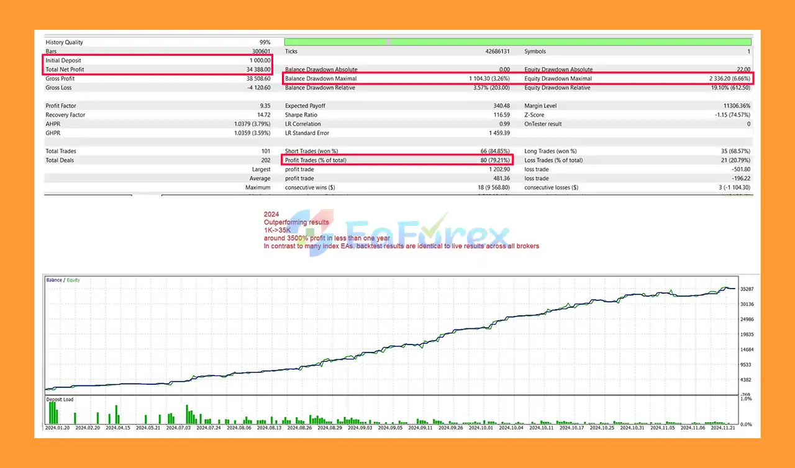
Task: Select the Total Trades label
Action: 61,151
